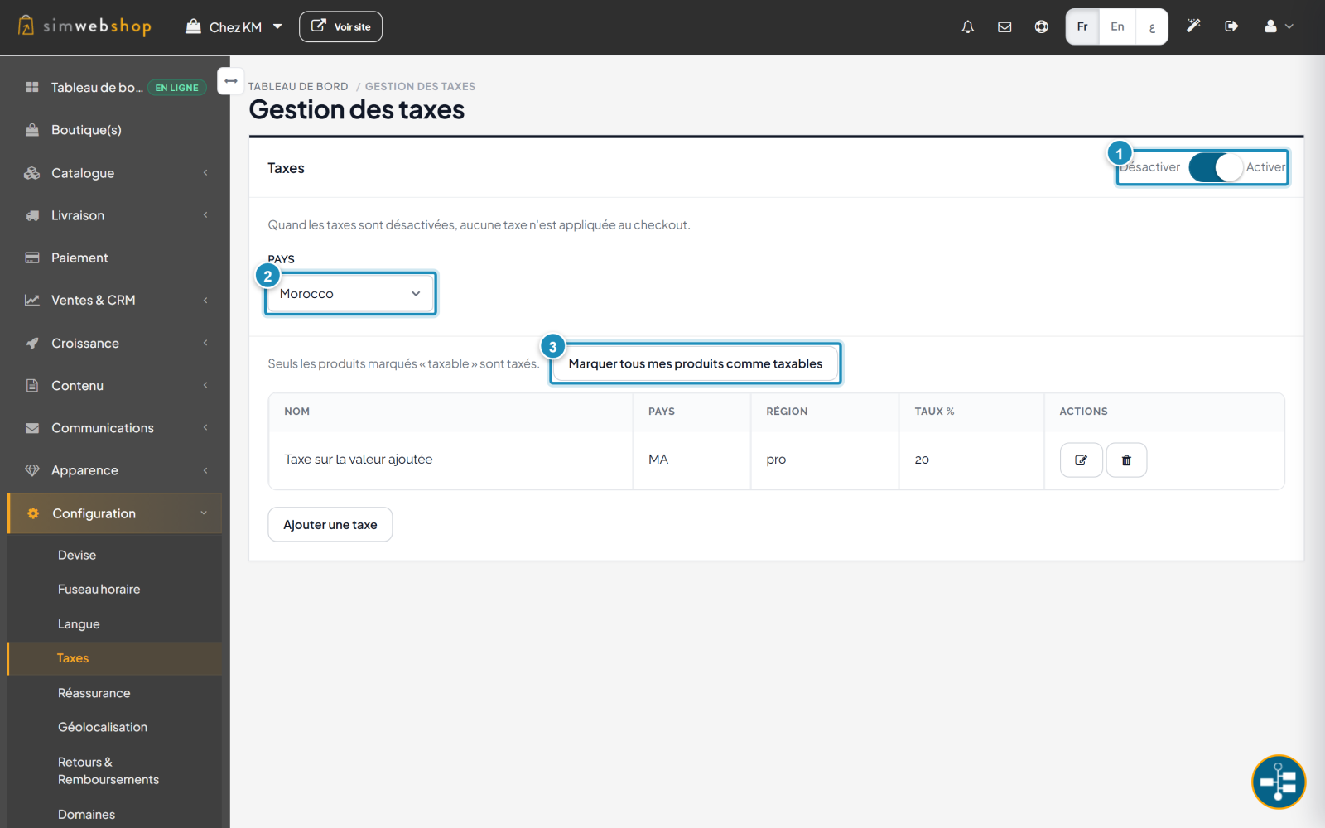This screenshot has height=828, width=1325.
Task: Open the floating sitemap help button
Action: 1278,781
